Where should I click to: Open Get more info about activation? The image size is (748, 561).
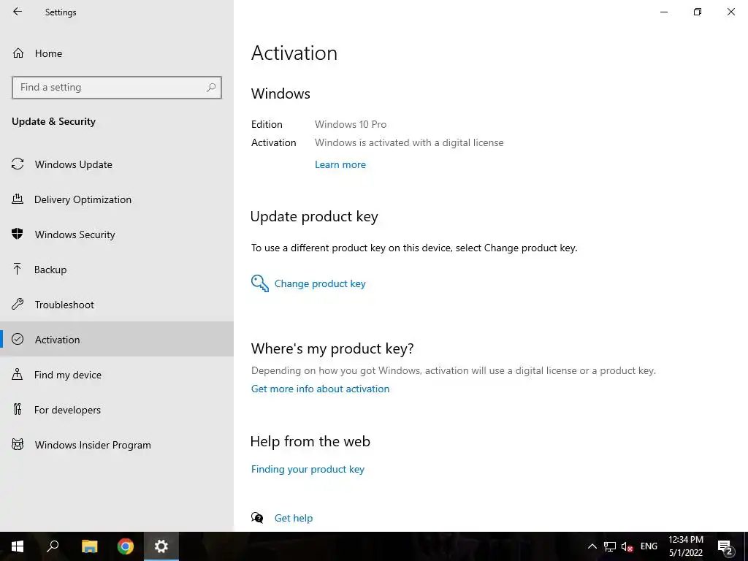[320, 389]
